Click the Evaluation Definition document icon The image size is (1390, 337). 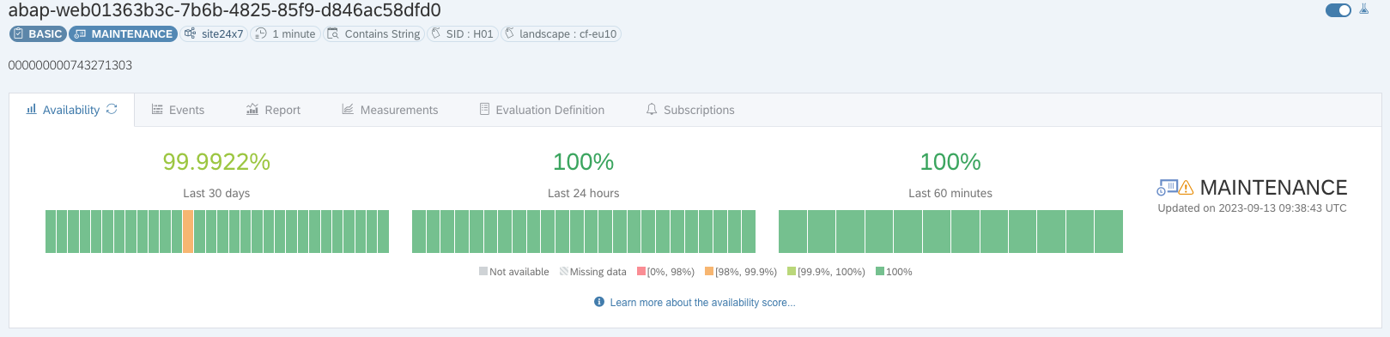click(484, 110)
